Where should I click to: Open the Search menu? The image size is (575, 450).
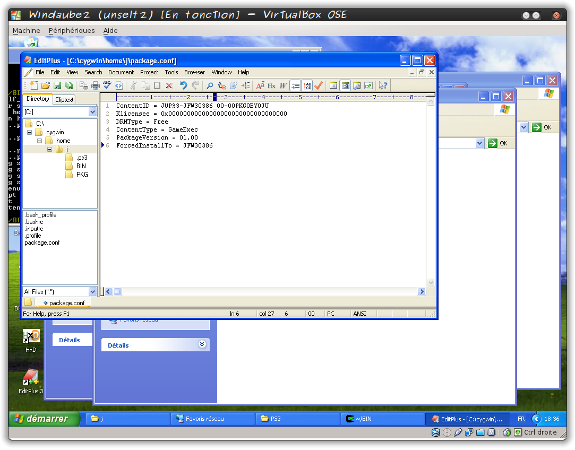point(93,72)
